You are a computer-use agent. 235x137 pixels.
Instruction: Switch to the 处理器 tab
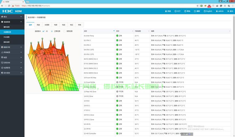47,25
